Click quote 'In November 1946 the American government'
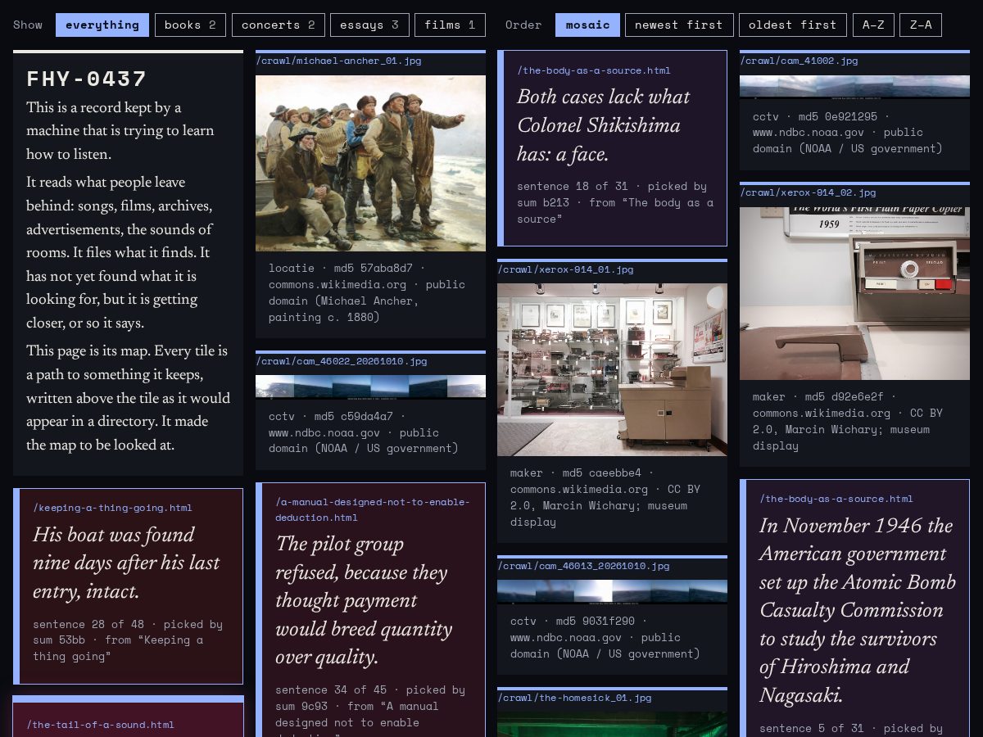Screen dimensions: 983x737 (858, 611)
